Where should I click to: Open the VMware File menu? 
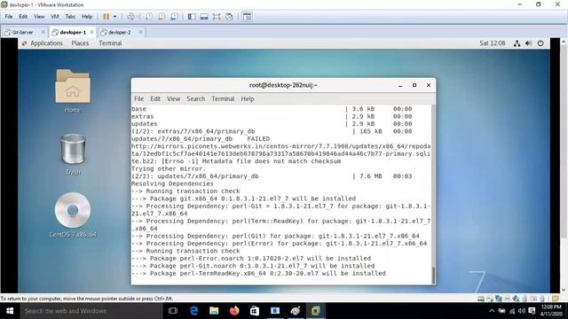click(9, 17)
